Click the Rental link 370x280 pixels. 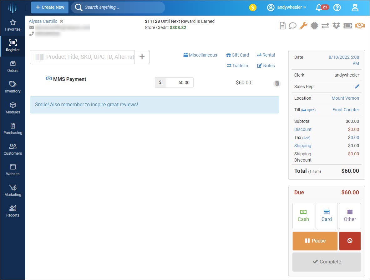click(x=266, y=55)
